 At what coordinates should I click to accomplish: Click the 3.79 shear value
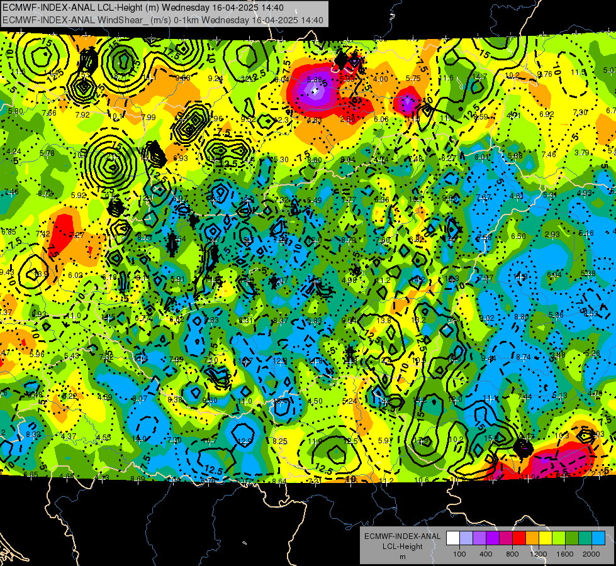[x=581, y=152]
